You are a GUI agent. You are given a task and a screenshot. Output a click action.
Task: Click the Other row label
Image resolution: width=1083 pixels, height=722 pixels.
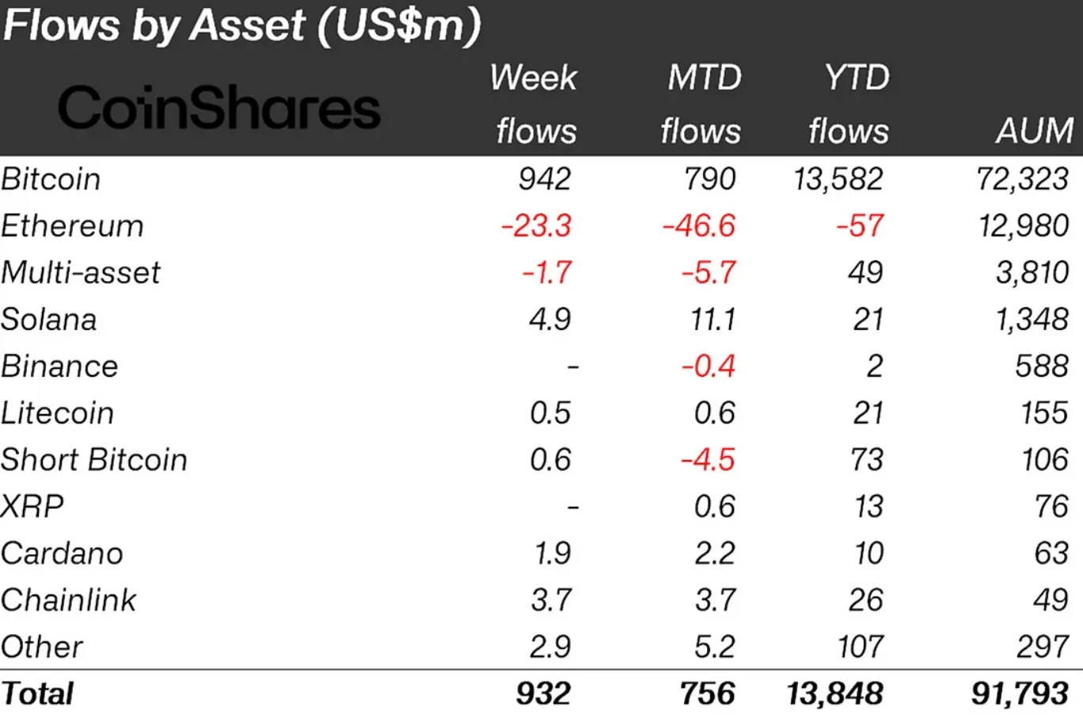point(42,646)
